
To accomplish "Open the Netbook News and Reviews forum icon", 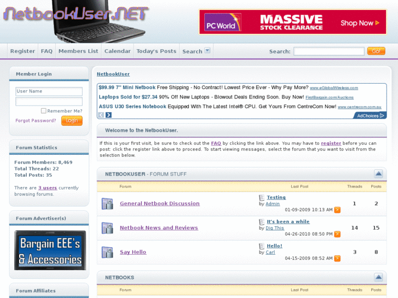I will click(107, 228).
